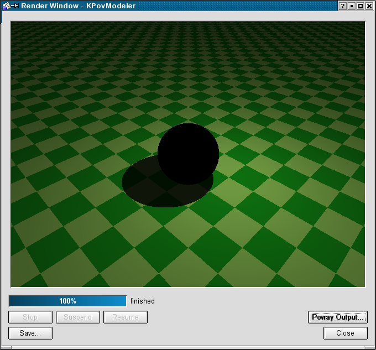Maximize the Render Window
The width and height of the screenshot is (376, 350).
(361, 6)
